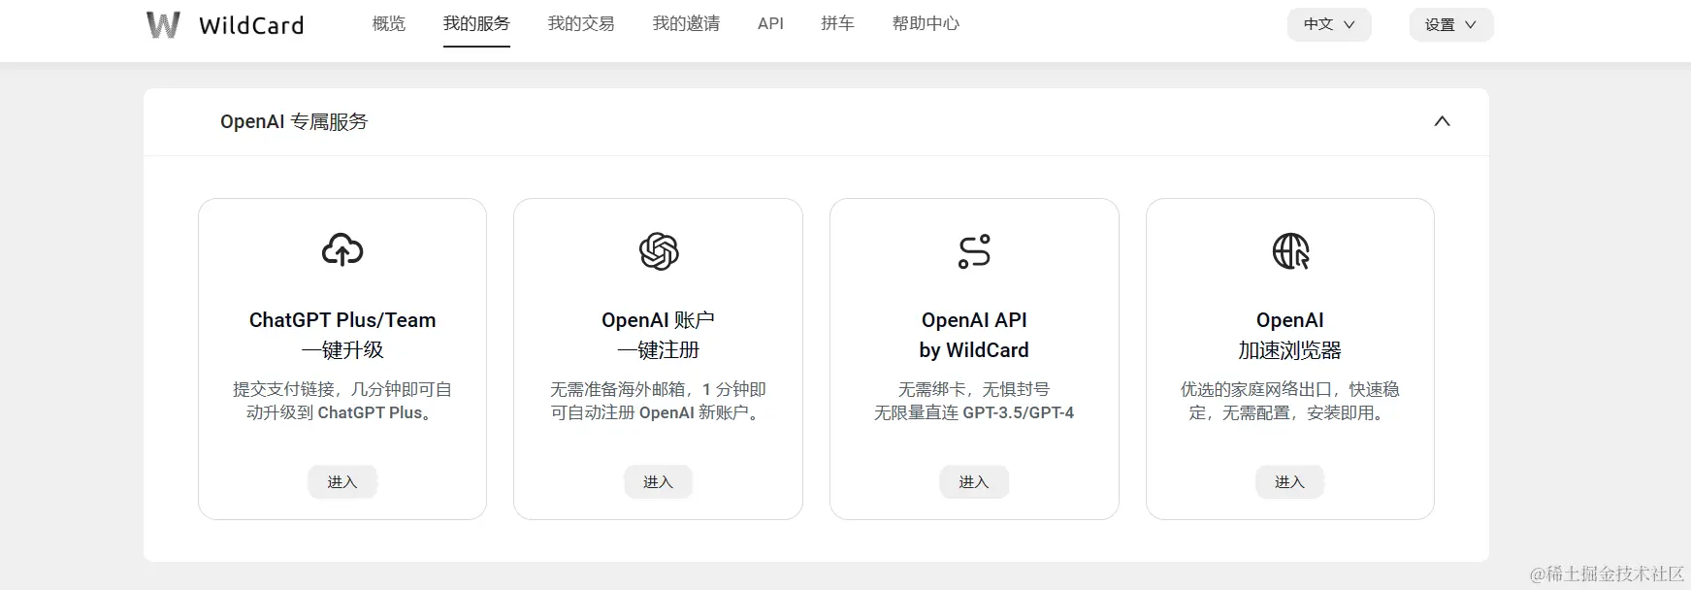
Task: Open the 帮助中心 tab
Action: pos(926,23)
